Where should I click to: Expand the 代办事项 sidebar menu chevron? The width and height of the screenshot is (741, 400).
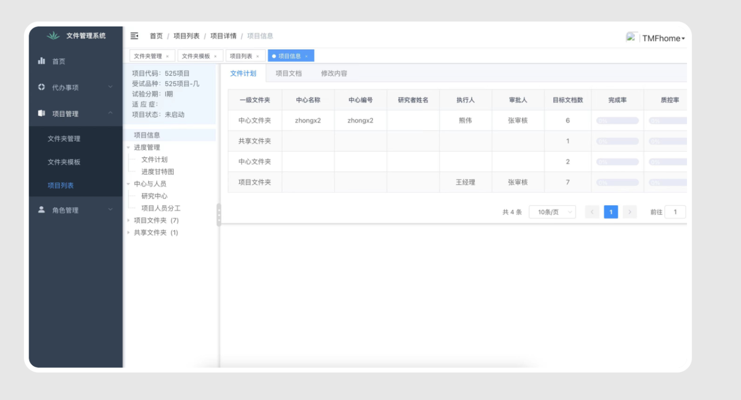[x=110, y=87]
